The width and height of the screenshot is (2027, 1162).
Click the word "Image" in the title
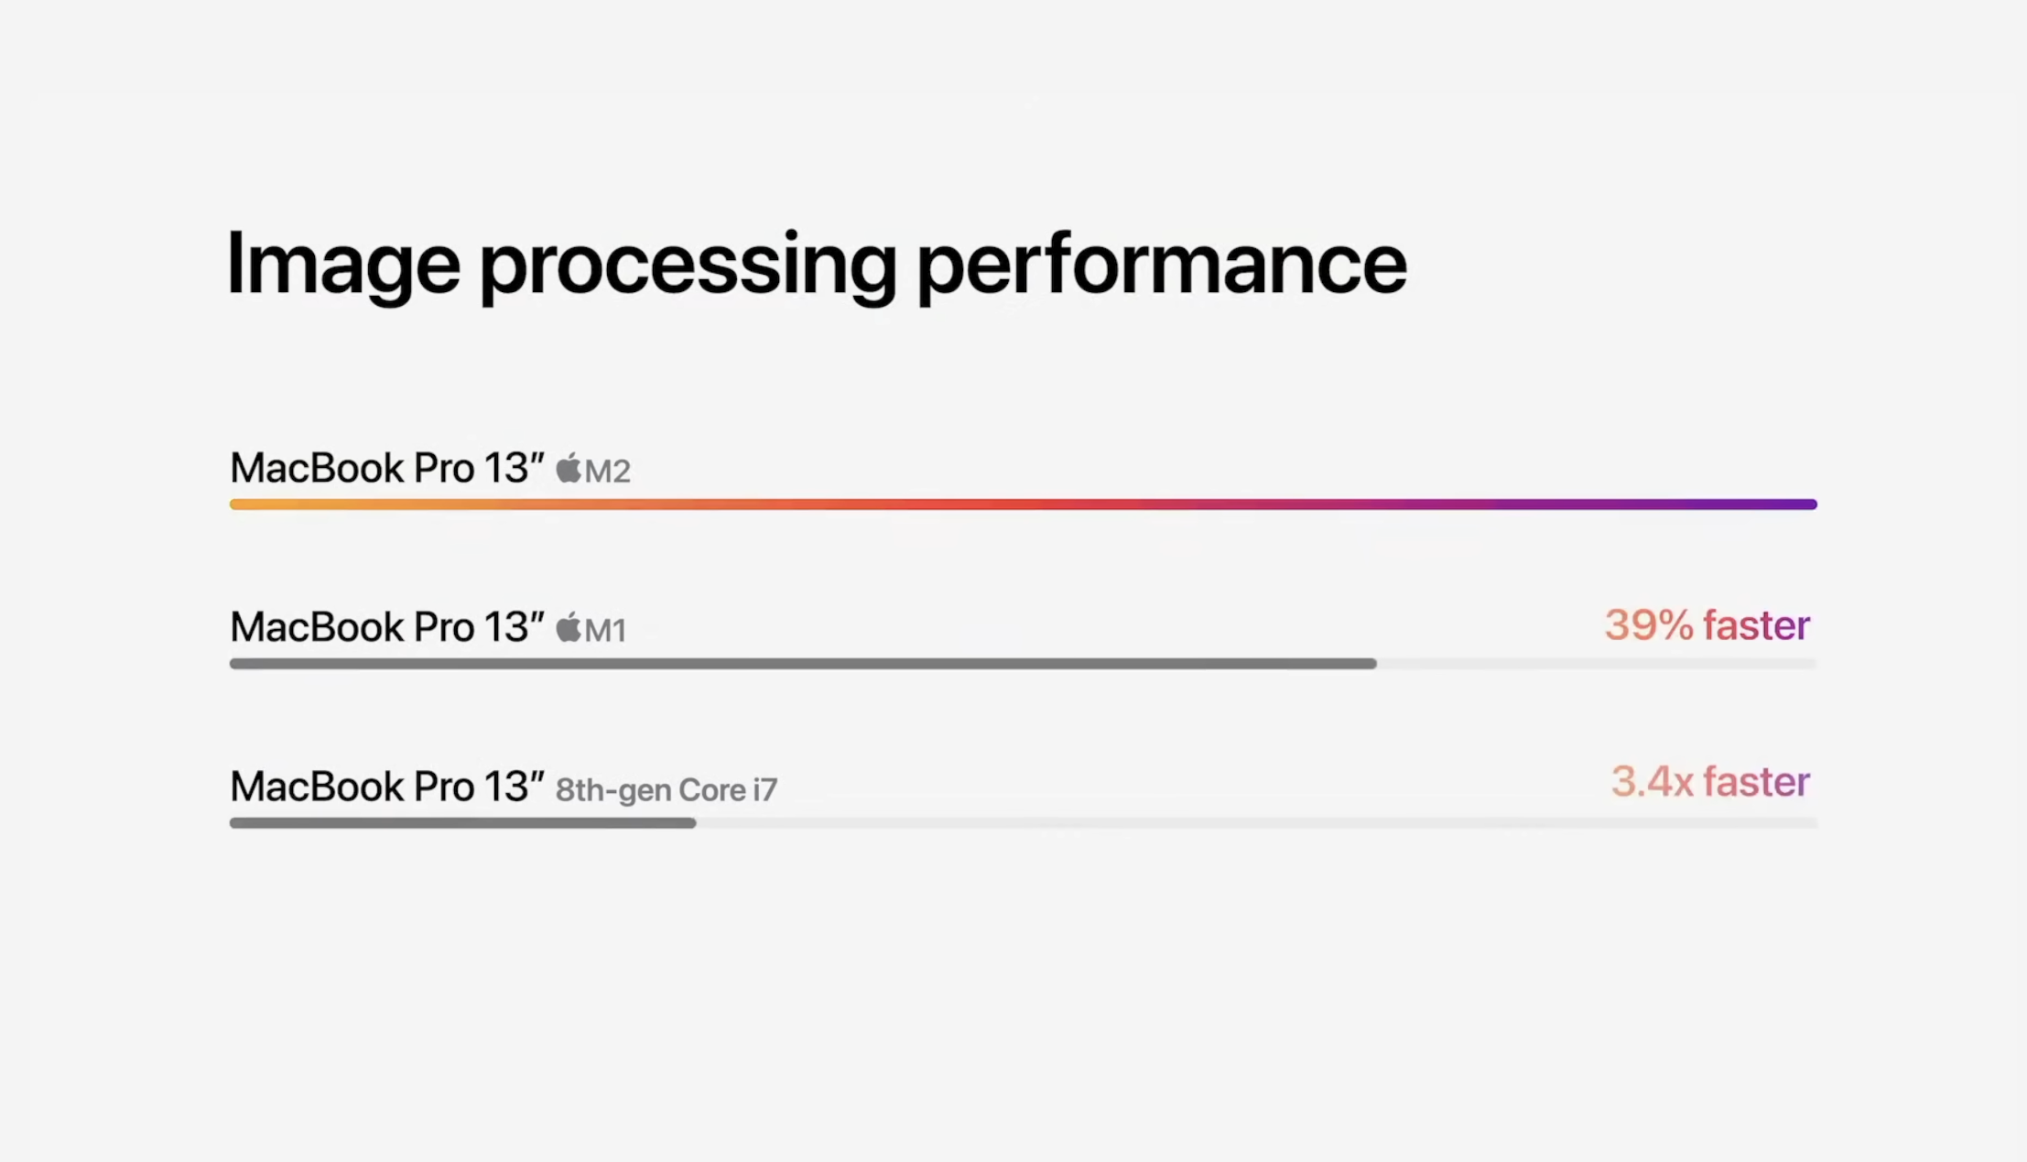tap(342, 265)
